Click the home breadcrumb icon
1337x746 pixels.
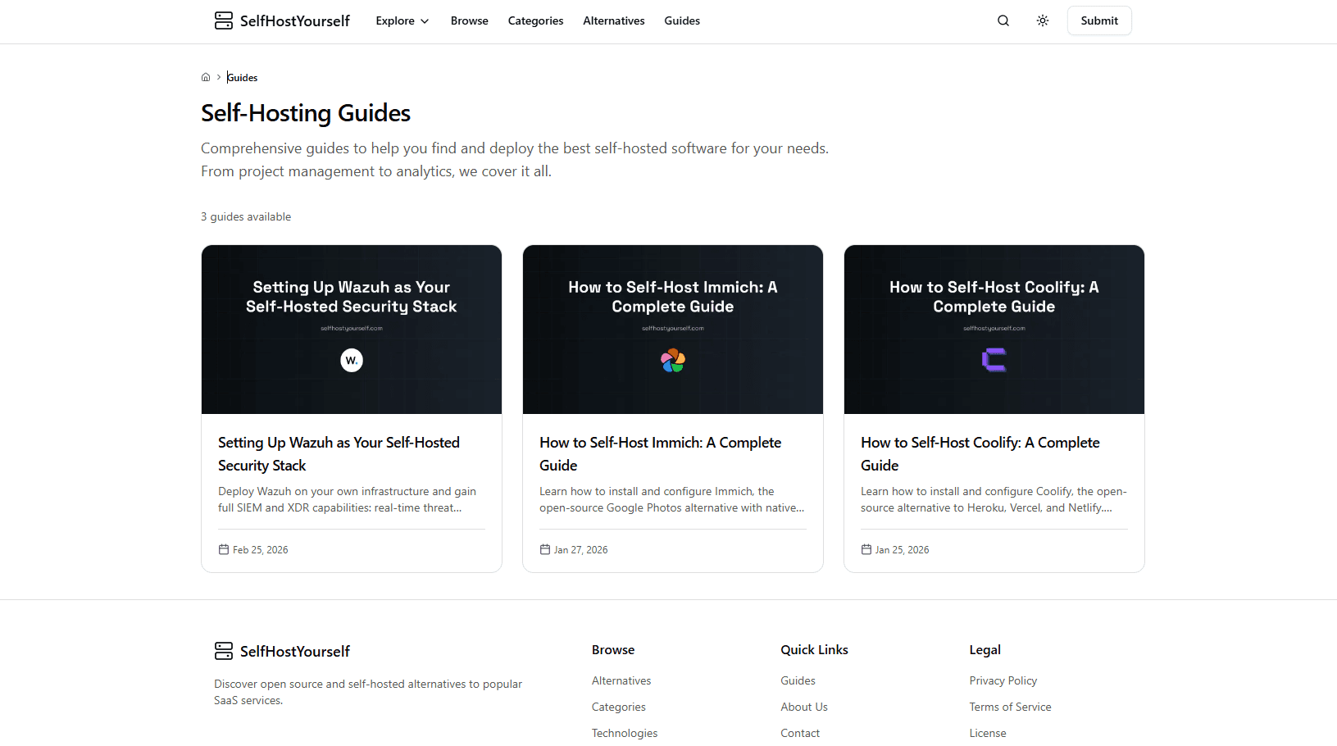pyautogui.click(x=206, y=77)
